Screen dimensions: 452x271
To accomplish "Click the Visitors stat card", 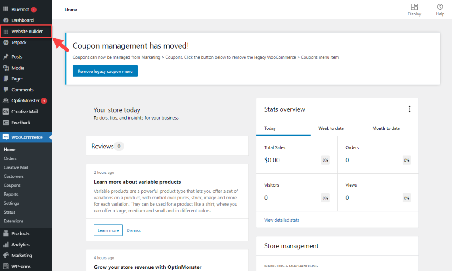I will pos(297,192).
